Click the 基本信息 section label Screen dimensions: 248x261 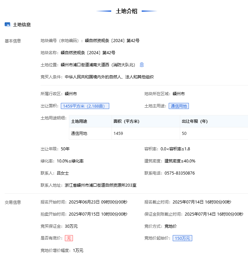[x=13, y=41]
